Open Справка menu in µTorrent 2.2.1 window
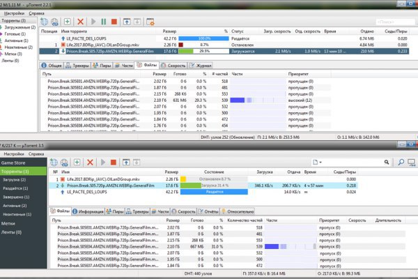 coord(36,13)
